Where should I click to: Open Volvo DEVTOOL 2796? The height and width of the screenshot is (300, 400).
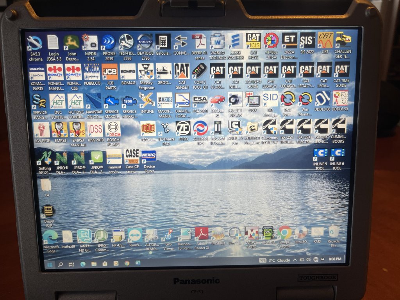(x=145, y=42)
